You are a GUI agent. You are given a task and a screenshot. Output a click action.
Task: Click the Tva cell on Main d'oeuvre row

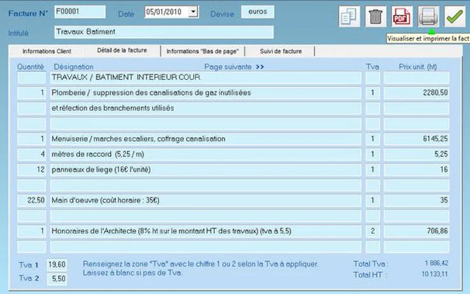click(x=372, y=201)
